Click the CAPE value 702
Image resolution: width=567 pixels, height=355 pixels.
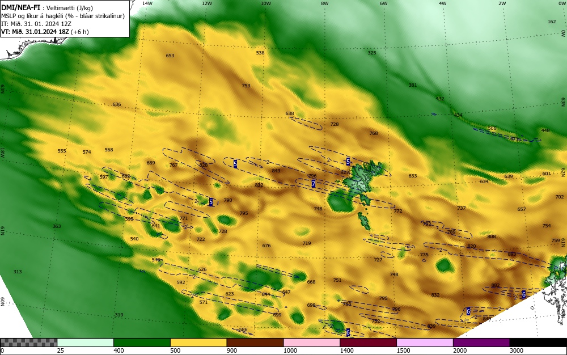560,197
